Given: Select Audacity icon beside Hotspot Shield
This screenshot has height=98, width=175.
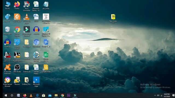Looking at the screenshot, I should coord(7,43).
